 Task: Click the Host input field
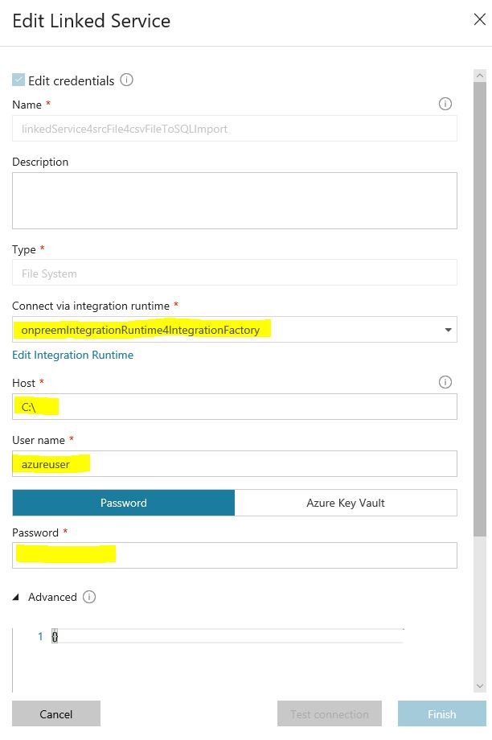pyautogui.click(x=235, y=406)
